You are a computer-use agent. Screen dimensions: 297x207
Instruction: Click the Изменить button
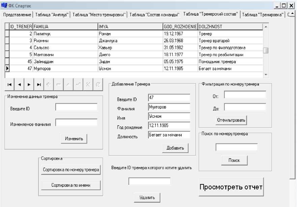click(74, 139)
